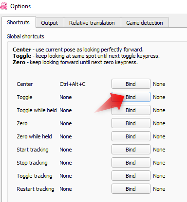Bind a key for Zero
The height and width of the screenshot is (202, 187).
(x=131, y=123)
